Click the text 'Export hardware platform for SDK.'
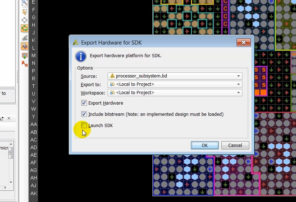The image size is (296, 202). 125,56
